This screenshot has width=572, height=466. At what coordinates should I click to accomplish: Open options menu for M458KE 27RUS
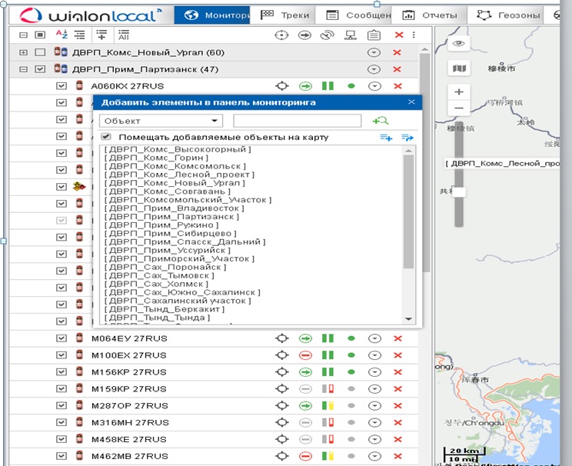click(x=374, y=440)
